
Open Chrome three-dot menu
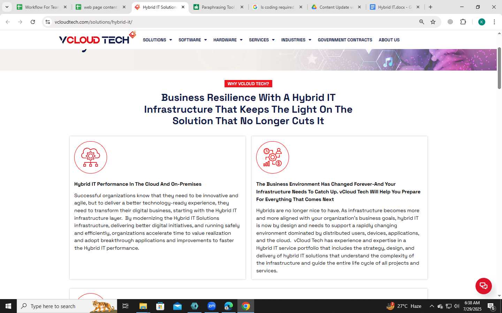pyautogui.click(x=494, y=22)
